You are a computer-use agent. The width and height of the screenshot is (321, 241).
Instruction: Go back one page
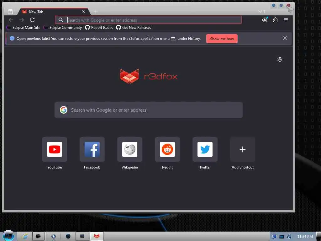click(11, 20)
